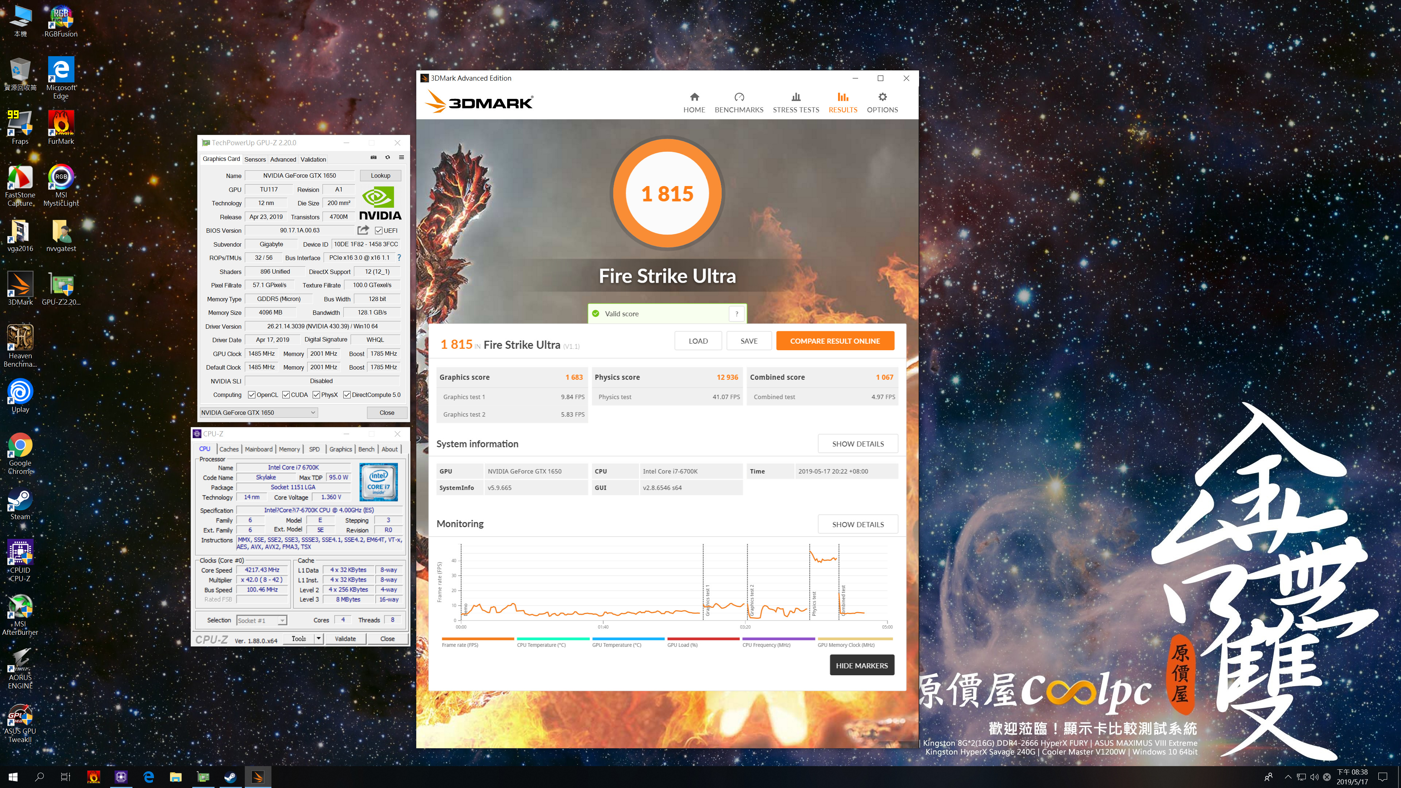
Task: Open 3DMark STRESS TESTS section
Action: click(x=796, y=102)
